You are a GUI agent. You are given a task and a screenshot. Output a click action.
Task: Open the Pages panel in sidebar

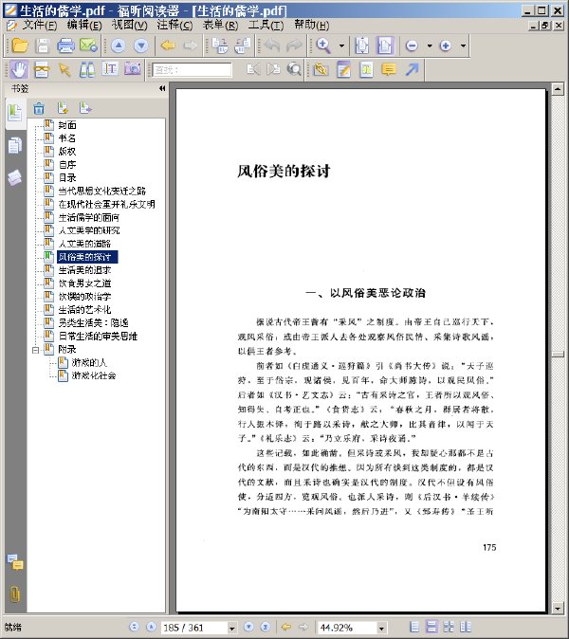14,145
